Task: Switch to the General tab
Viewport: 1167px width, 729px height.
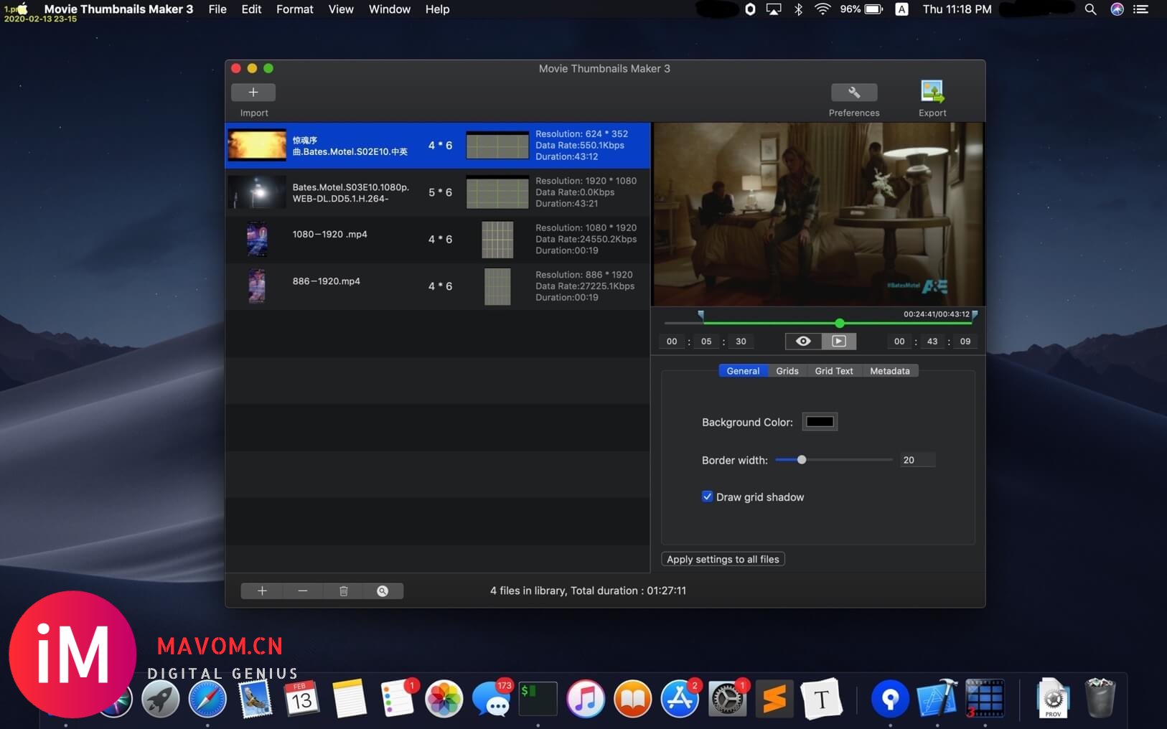Action: 743,371
